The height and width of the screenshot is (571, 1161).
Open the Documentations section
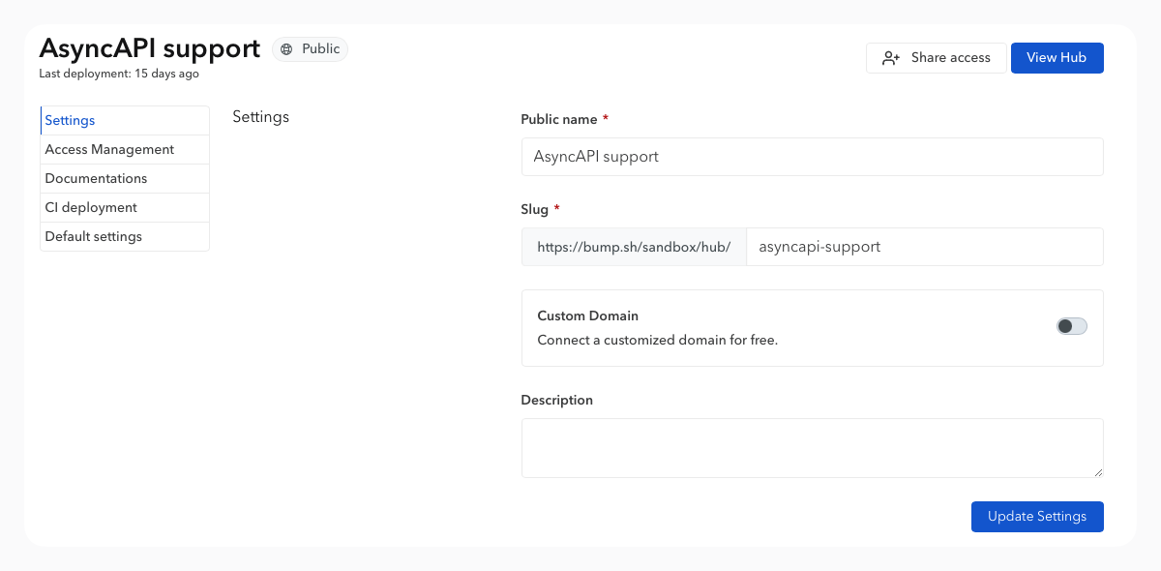[96, 179]
